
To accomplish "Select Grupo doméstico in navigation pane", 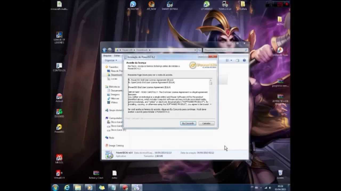I will (114, 110).
